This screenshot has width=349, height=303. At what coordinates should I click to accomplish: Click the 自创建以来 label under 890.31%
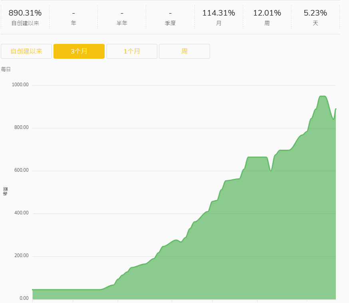[25, 23]
